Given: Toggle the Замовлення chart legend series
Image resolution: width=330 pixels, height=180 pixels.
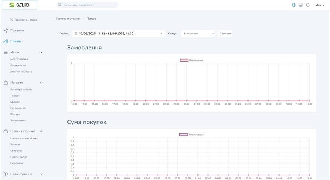Looking at the screenshot, I should tap(184, 60).
